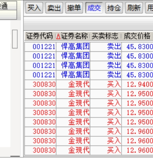This screenshot has width=153, height=158.
Task: Click the left panel scrollbar thumb
Action: pos(15,39)
